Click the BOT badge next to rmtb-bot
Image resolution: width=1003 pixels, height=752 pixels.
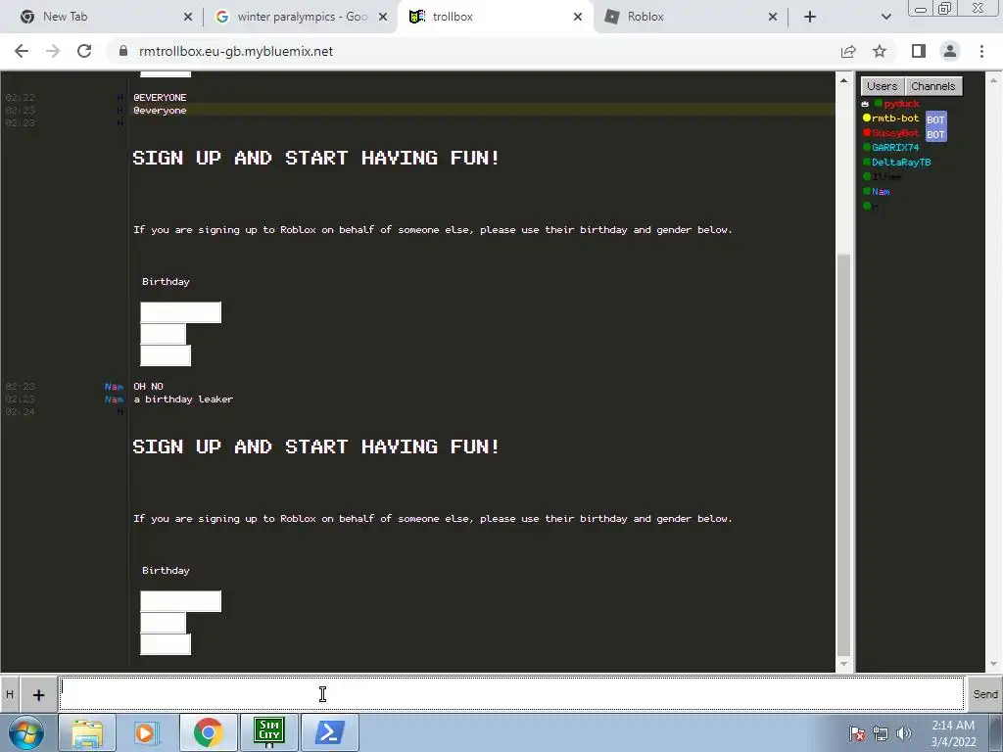tap(935, 119)
